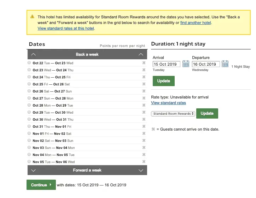The height and width of the screenshot is (198, 256).
Task: Click the X legend icon beside 'Guests cannot arrive'
Action: 153,129
